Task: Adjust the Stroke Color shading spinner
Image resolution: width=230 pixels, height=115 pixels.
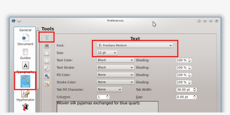Action: point(184,82)
